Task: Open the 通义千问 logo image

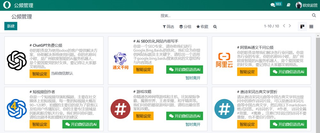Action: tap(120, 60)
